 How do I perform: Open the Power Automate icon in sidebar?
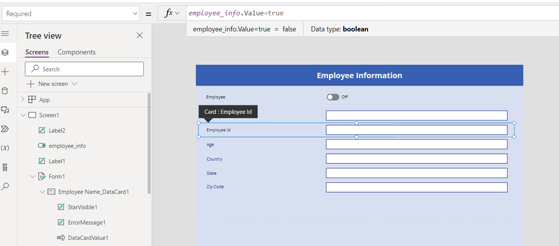tap(5, 128)
